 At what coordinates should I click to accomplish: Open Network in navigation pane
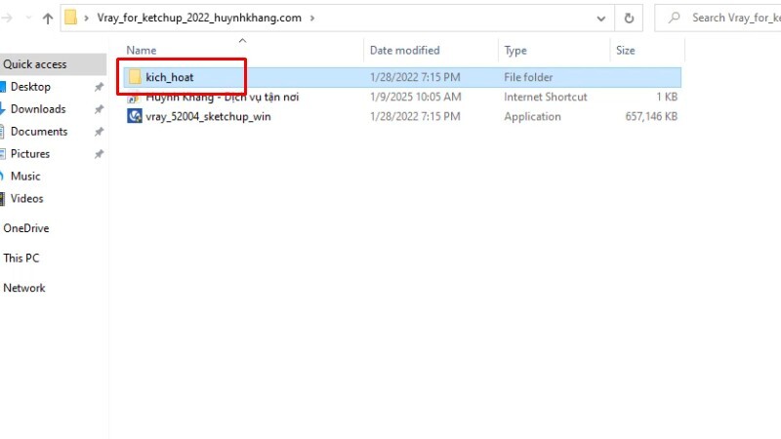(x=23, y=288)
